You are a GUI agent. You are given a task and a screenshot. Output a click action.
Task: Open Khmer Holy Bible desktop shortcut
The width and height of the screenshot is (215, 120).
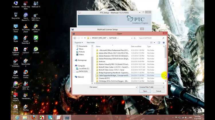pyautogui.click(x=26, y=5)
